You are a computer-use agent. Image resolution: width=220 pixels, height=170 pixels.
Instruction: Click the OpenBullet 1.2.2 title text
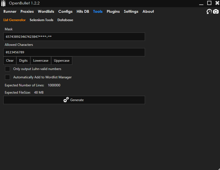(24, 3)
